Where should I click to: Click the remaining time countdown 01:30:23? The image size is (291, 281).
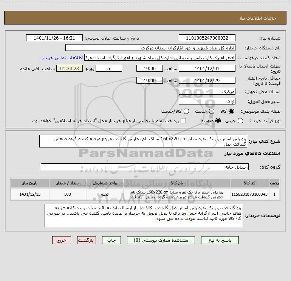(x=70, y=68)
